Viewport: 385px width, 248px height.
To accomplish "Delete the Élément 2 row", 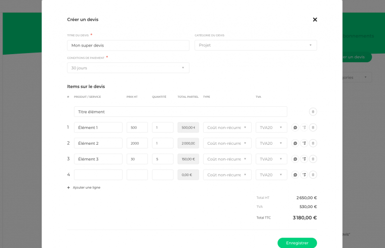I will (x=313, y=143).
